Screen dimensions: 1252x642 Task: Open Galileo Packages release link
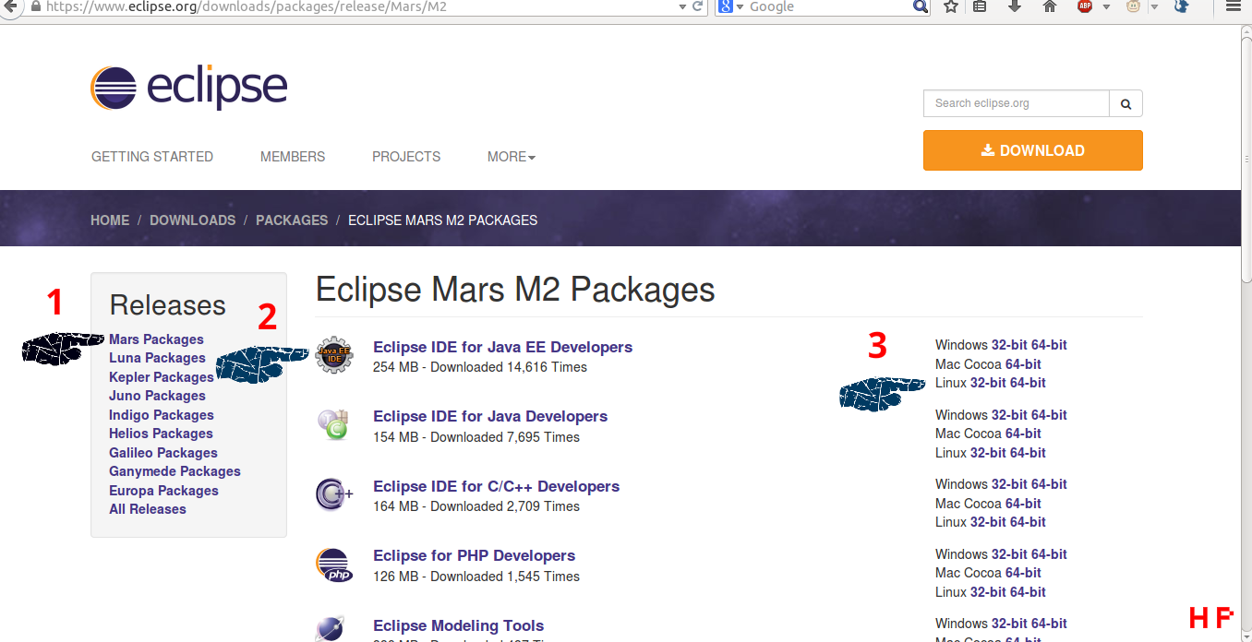[x=163, y=453]
